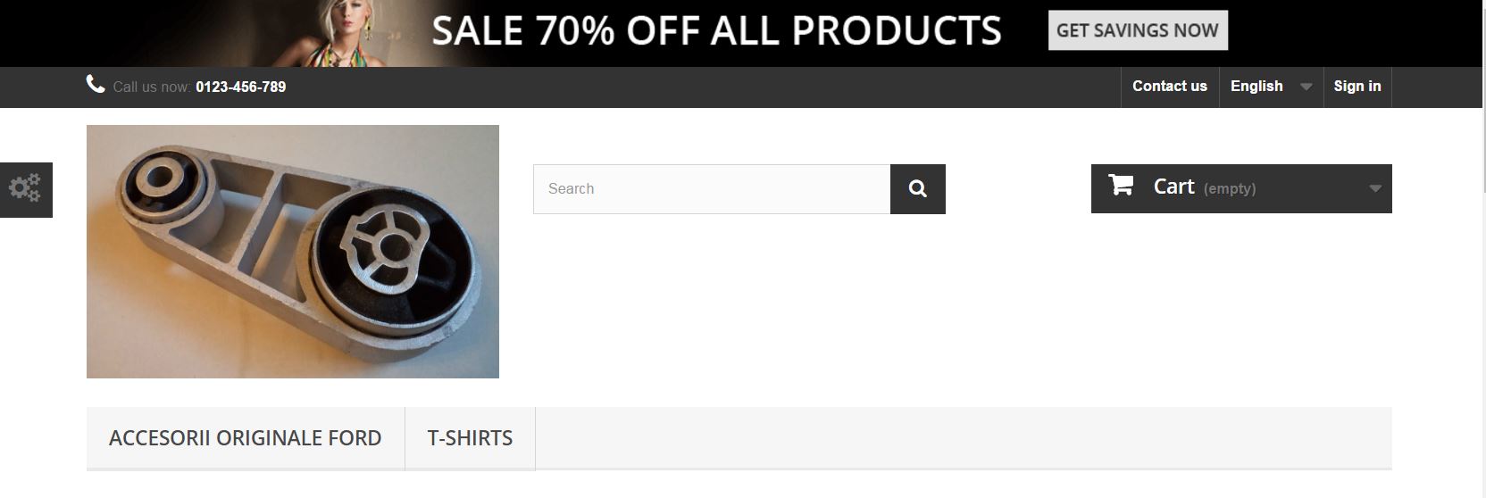The width and height of the screenshot is (1486, 498).
Task: Click the 0123-456-789 phone number
Action: tap(241, 87)
